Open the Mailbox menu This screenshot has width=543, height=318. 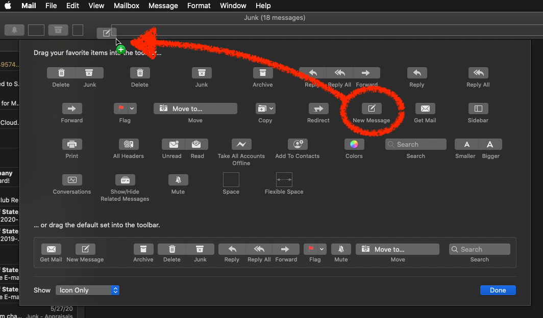127,6
